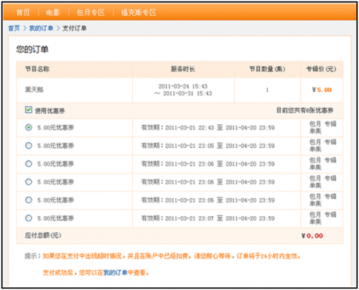Viewport: 359px width, 290px height.
Task: Click the 使用优惠券 label text
Action: click(x=50, y=111)
